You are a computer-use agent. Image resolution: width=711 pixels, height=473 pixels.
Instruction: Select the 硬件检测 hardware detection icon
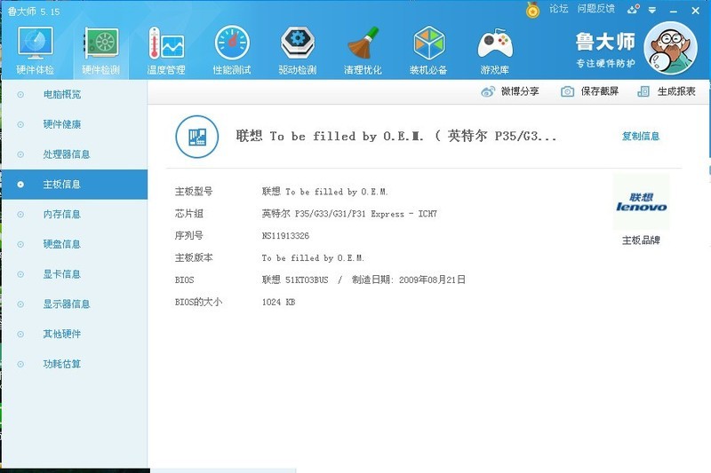(x=100, y=51)
